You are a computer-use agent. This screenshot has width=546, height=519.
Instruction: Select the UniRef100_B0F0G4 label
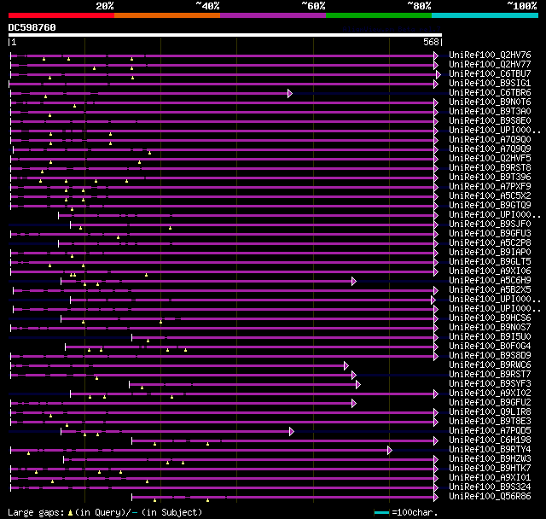point(490,347)
